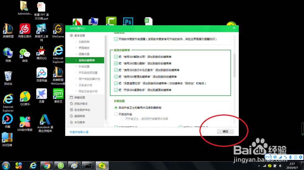Launch QQ音乐 desktop icon
This screenshot has width=304, height=170.
[x=25, y=98]
